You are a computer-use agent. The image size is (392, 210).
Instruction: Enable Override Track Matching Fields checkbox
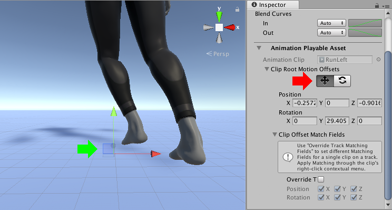point(321,179)
